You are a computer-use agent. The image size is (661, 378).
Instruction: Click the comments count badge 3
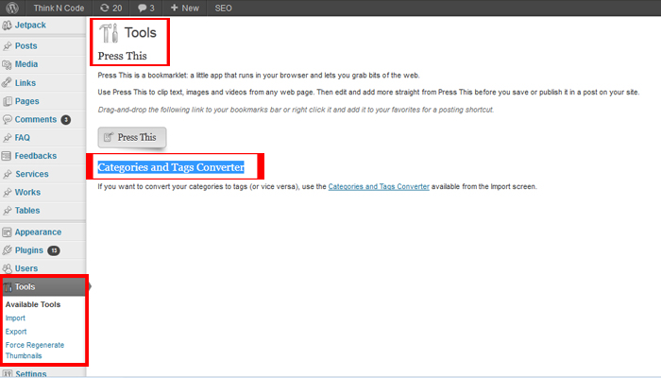(66, 120)
